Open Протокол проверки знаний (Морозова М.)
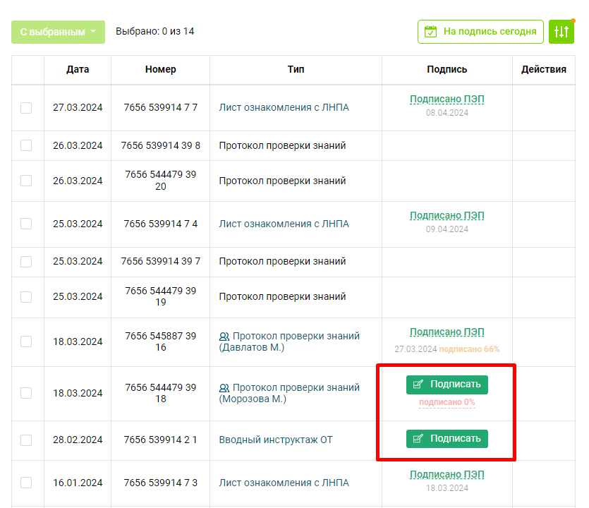 point(289,393)
